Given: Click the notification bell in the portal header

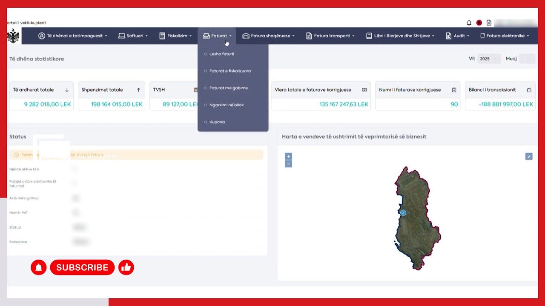Looking at the screenshot, I should click(469, 23).
